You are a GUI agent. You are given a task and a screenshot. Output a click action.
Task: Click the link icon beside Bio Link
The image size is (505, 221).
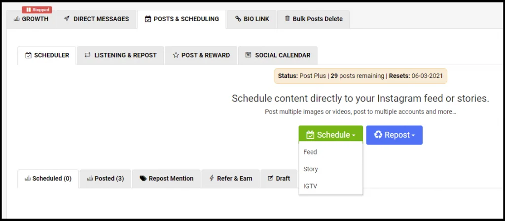[x=238, y=19]
